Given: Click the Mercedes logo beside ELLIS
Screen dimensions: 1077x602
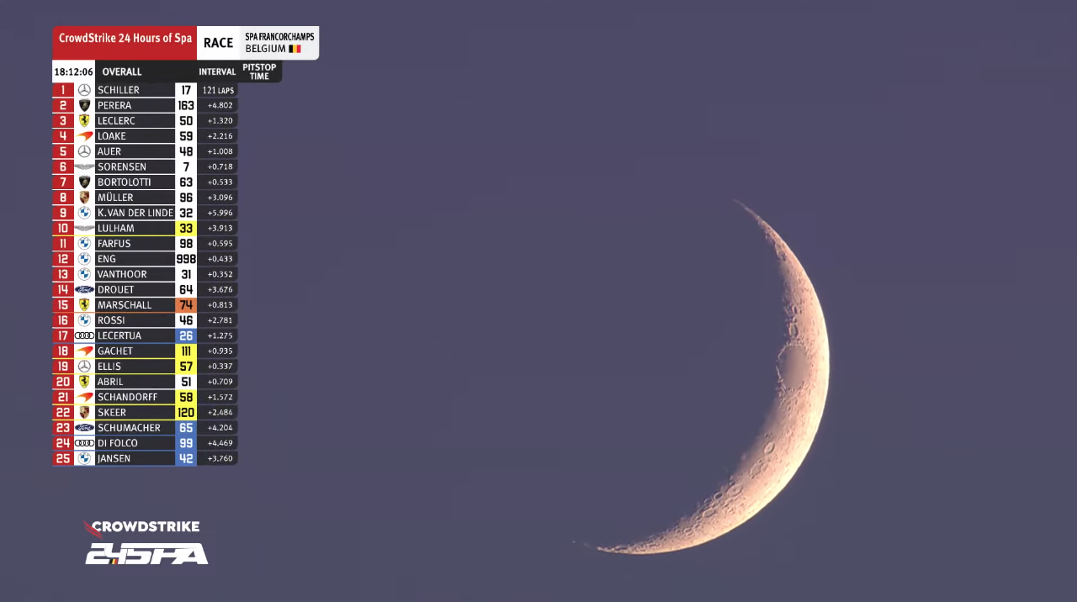Looking at the screenshot, I should (x=84, y=366).
